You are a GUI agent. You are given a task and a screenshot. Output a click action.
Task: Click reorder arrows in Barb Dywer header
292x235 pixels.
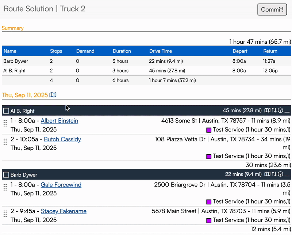(x=274, y=175)
